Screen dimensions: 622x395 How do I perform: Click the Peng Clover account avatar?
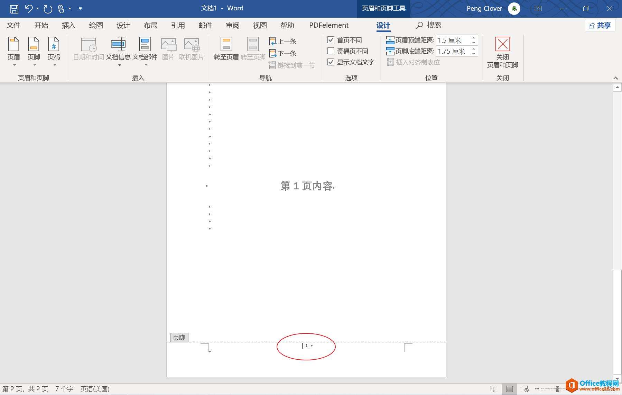click(514, 9)
